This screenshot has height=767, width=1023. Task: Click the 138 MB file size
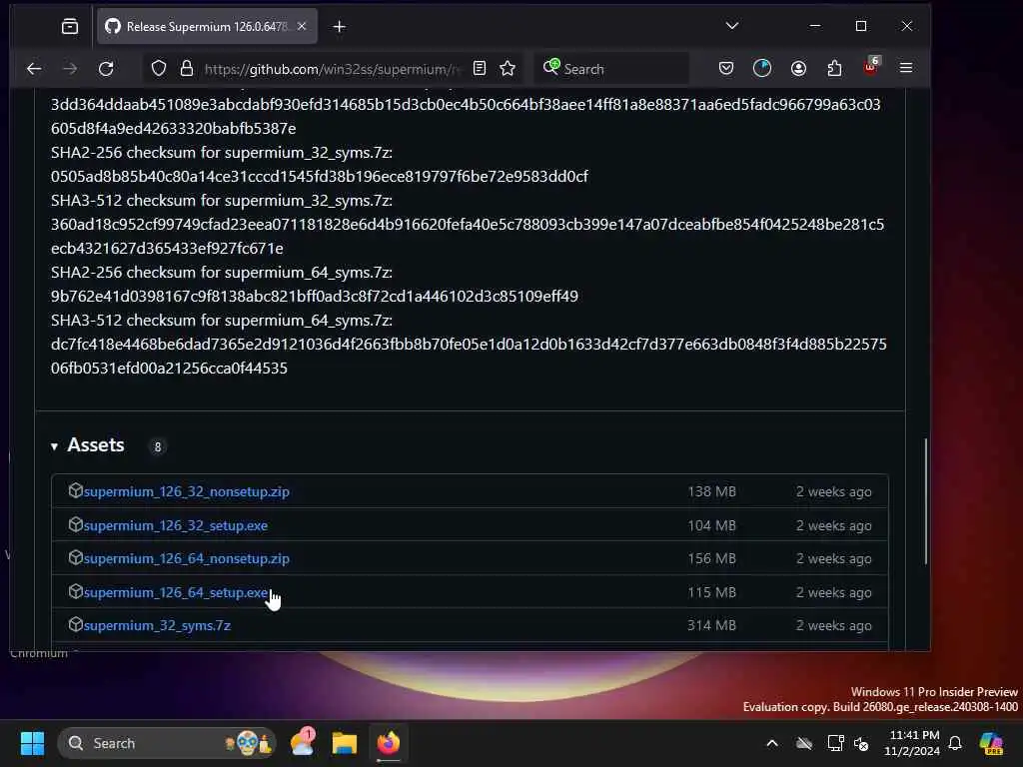click(711, 491)
